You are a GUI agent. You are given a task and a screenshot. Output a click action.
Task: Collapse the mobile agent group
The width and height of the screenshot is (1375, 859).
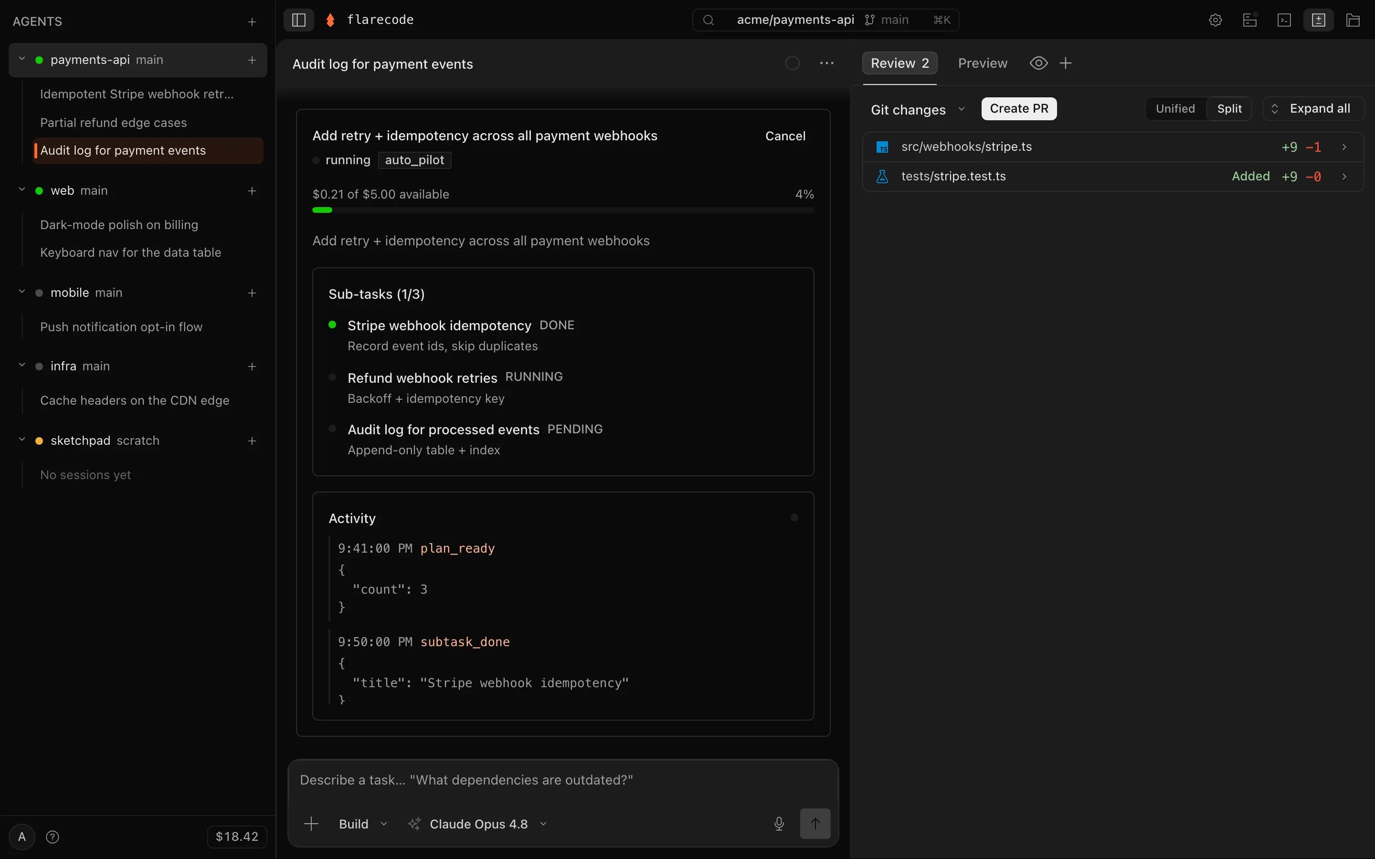[x=21, y=292]
